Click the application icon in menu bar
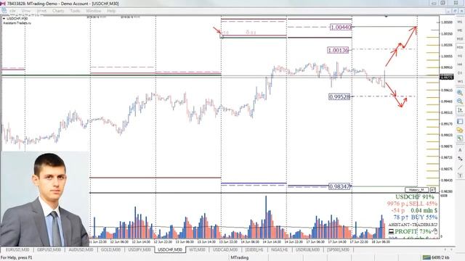This screenshot has width=465, height=261. pos(4,11)
